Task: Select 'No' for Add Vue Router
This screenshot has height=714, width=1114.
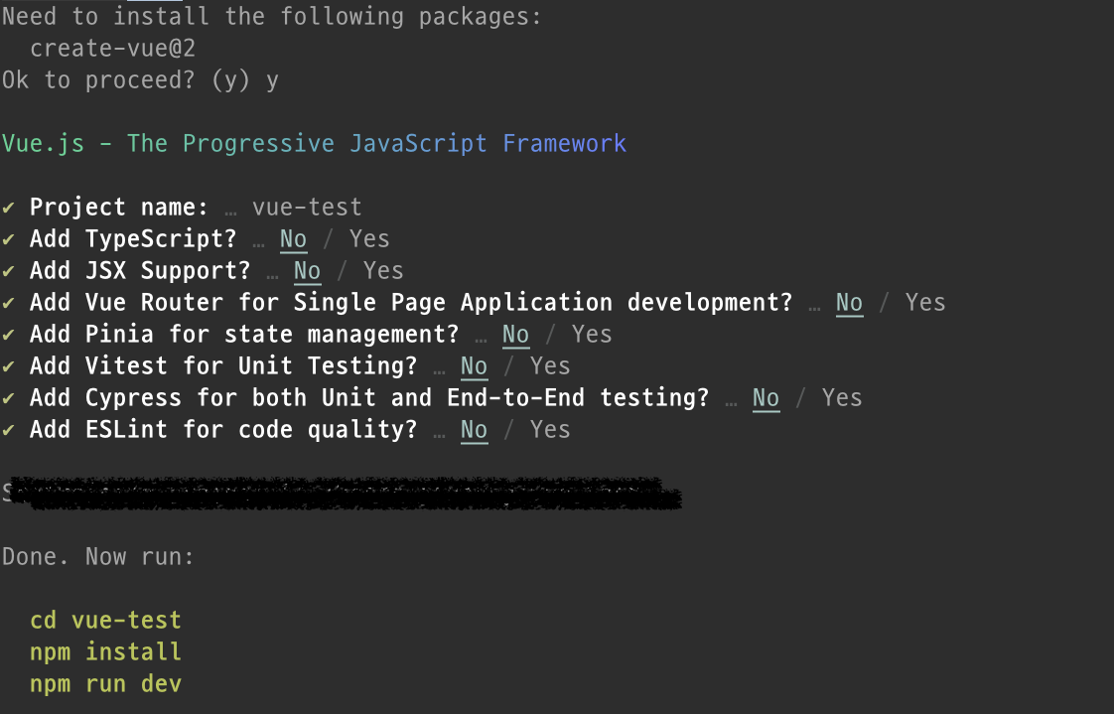Action: click(x=849, y=303)
